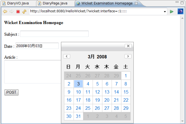Screen dimensions: 186x124
Task: Choose March 7 in calendar
Action: (116, 84)
